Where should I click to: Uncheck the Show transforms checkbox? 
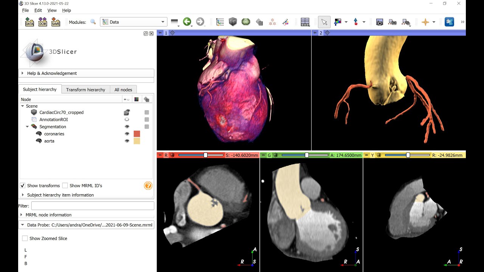22,185
